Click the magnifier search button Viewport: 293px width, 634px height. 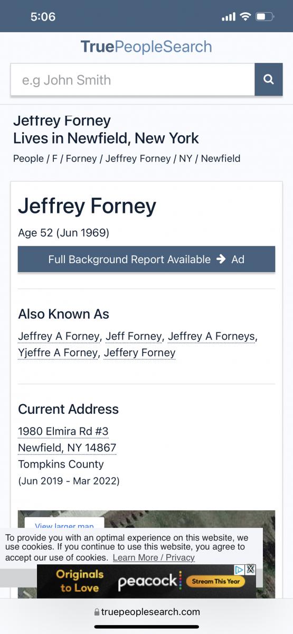pyautogui.click(x=269, y=80)
